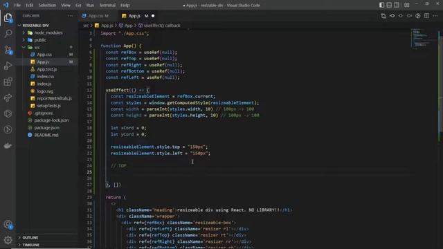Open the Accounts icon in activity bar
This screenshot has height=249, width=443.
point(8,225)
